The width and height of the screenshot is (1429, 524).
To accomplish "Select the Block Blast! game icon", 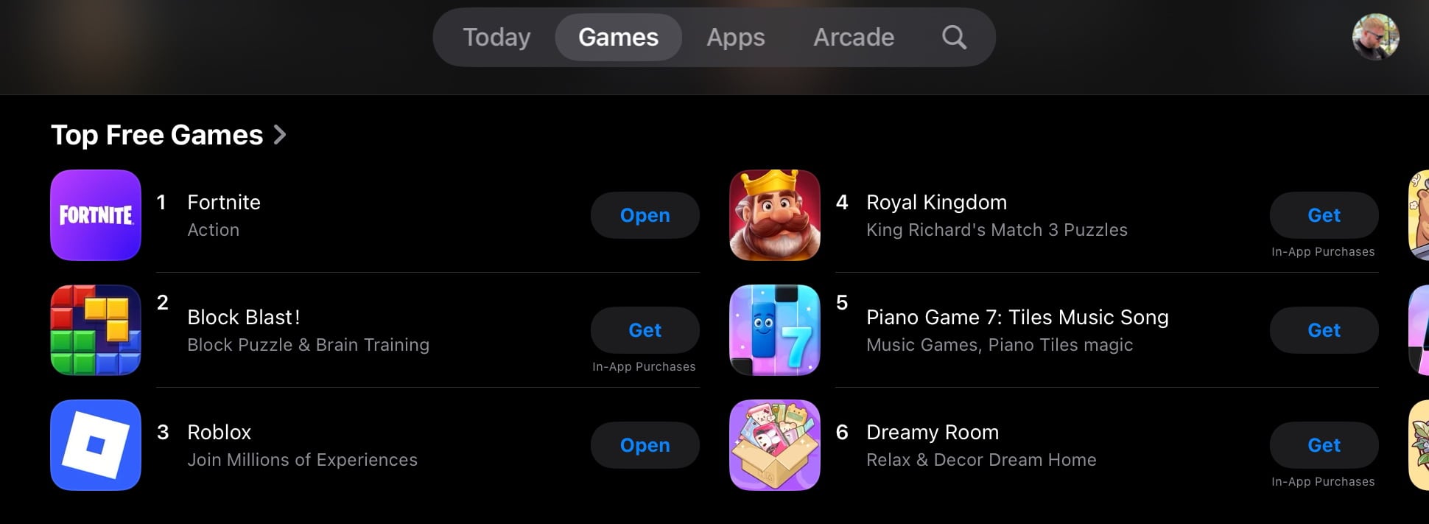I will (96, 330).
